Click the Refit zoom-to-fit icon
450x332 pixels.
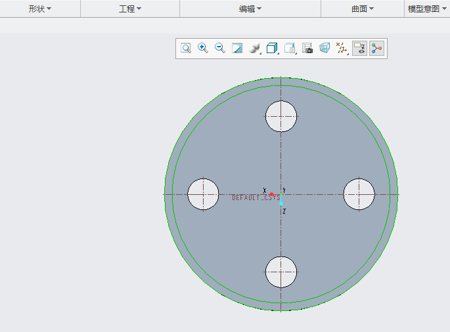pos(186,48)
